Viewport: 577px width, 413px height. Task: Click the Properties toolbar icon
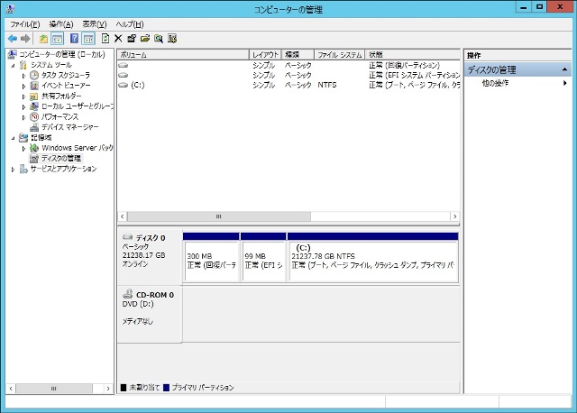pos(132,39)
